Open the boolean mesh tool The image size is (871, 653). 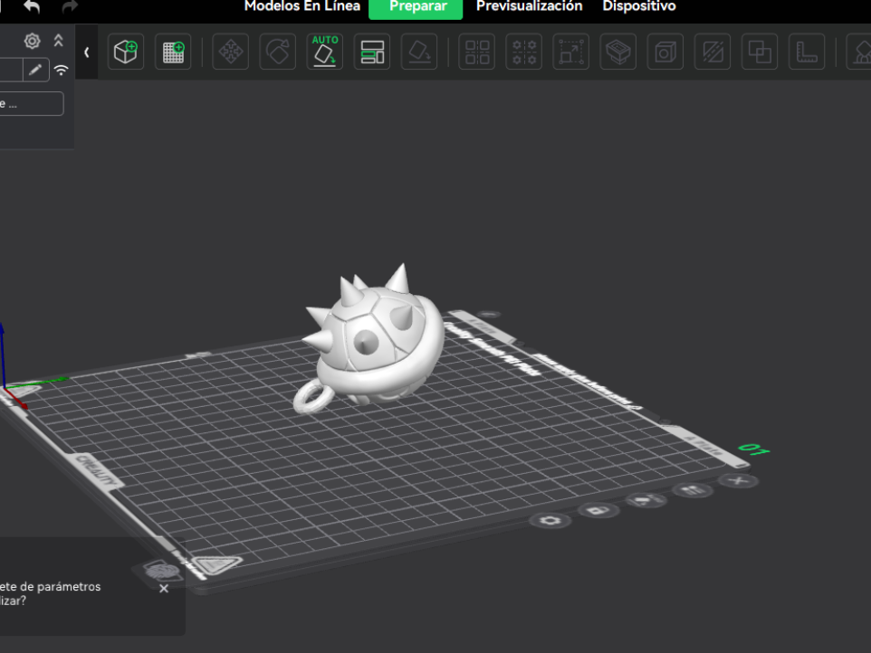760,52
